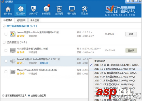Check the Marvell Yukon driver checkbox

tap(6, 72)
